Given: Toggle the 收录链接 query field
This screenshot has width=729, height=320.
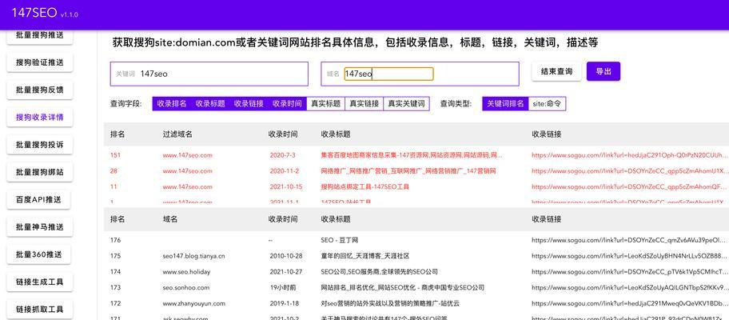Looking at the screenshot, I should pyautogui.click(x=249, y=104).
